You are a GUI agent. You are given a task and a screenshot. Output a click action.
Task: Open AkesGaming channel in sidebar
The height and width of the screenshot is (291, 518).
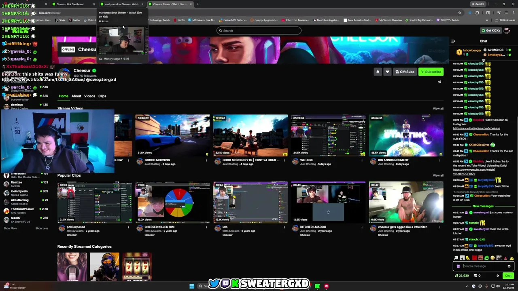click(x=25, y=202)
